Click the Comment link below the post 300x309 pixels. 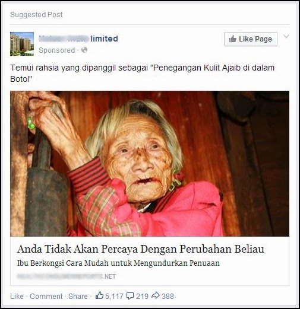(x=46, y=297)
